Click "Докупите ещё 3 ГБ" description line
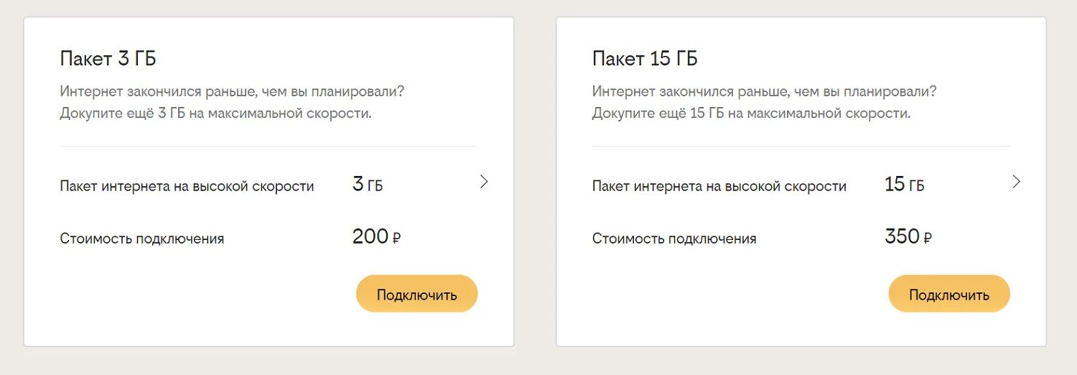This screenshot has width=1077, height=375. (215, 114)
